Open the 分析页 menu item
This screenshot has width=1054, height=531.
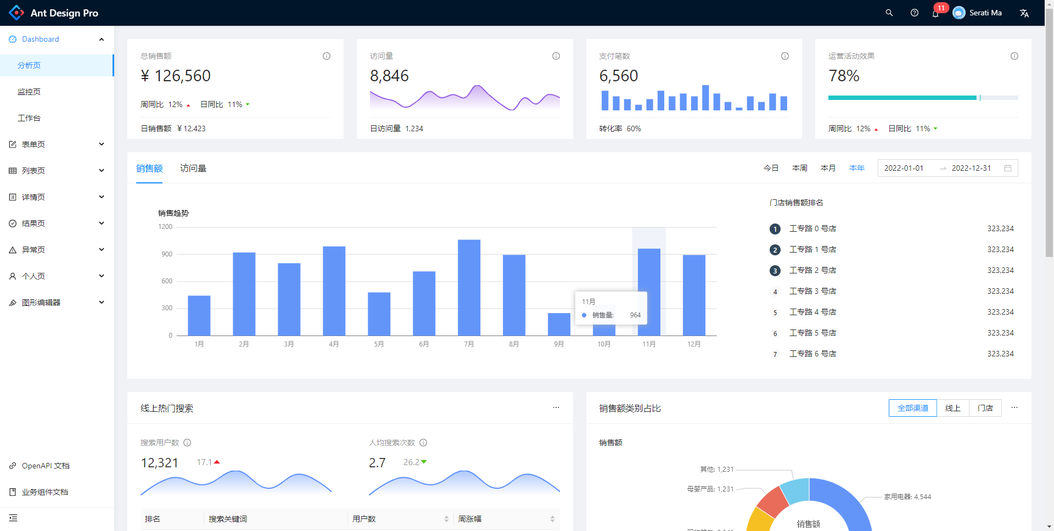tap(57, 65)
